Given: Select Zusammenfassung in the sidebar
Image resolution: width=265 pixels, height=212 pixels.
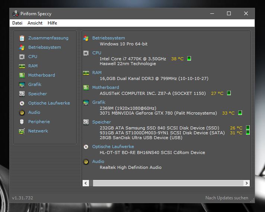Looking at the screenshot, I should (48, 38).
